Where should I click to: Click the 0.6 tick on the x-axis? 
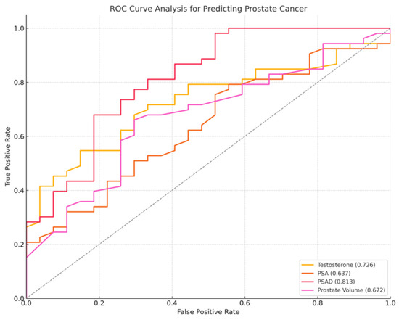[244, 303]
